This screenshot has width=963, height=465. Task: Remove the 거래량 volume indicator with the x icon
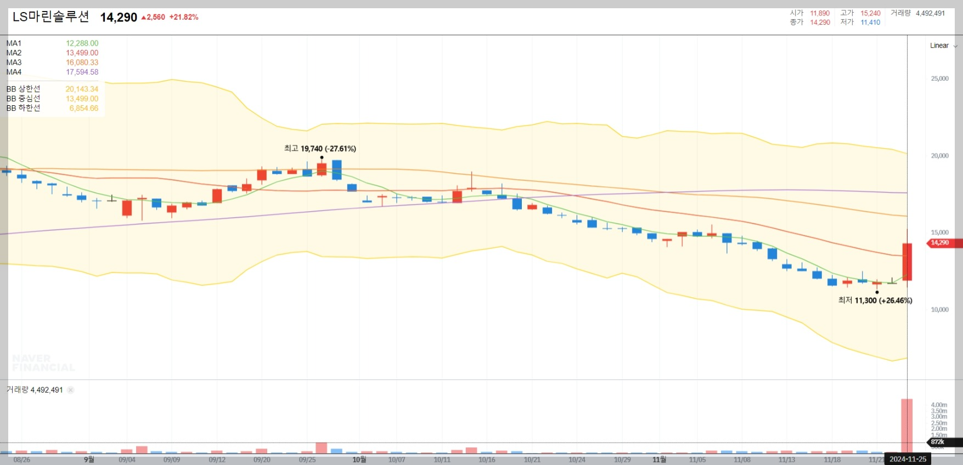(71, 390)
